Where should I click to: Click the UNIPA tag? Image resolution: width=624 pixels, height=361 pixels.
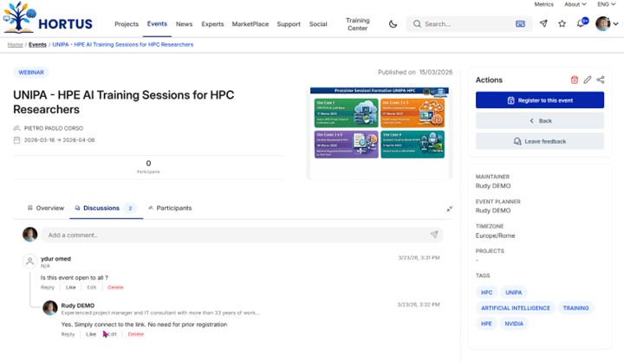513,293
